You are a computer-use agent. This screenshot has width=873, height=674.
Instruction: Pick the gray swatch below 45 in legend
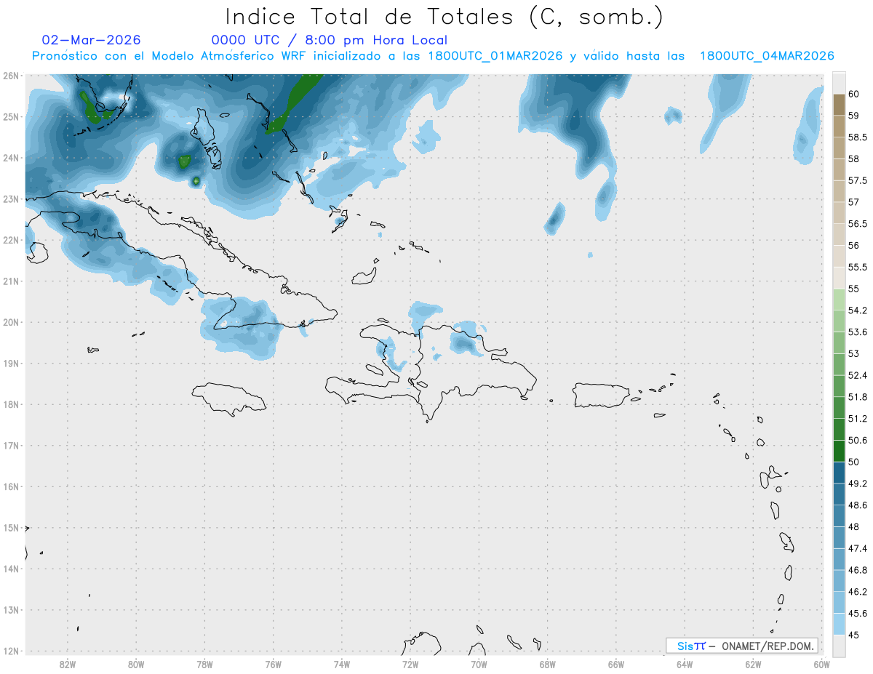839,645
